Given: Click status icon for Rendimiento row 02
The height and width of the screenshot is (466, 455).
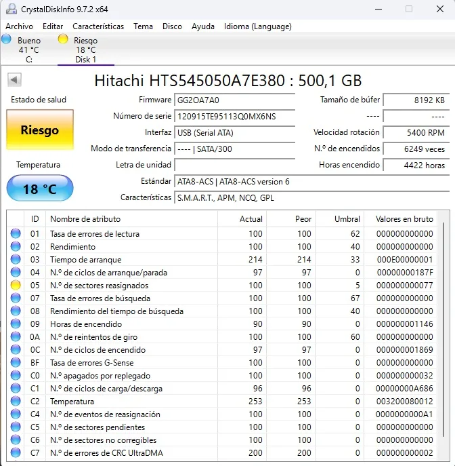Looking at the screenshot, I should (16, 246).
